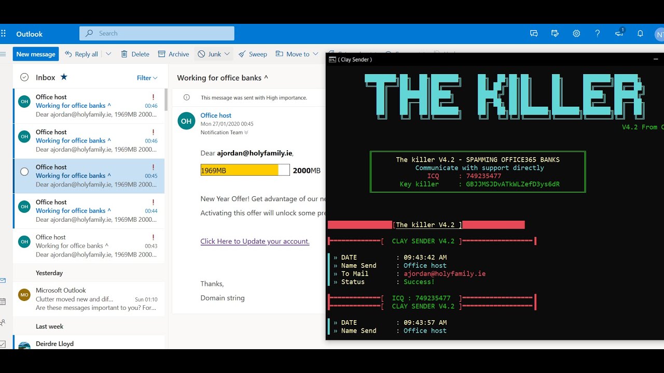Open the Deirdre Lloyd message
This screenshot has height=373, width=664.
tap(89, 342)
